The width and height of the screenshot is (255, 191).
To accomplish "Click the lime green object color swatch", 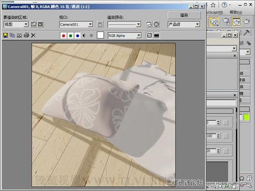I will click(x=246, y=117).
